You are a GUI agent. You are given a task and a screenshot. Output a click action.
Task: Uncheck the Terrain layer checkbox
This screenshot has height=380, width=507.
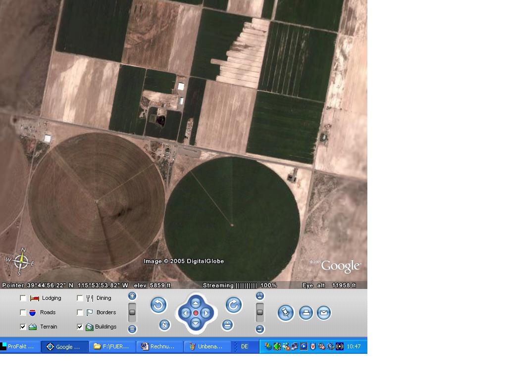[x=23, y=327]
